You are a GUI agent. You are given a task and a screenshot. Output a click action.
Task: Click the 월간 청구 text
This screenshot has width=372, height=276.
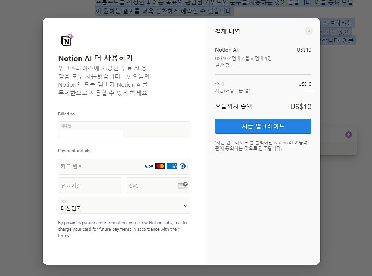point(224,65)
